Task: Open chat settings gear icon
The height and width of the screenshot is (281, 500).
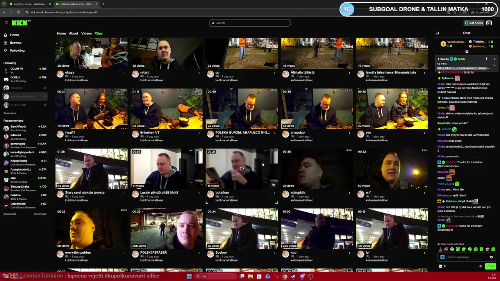Action: (480, 266)
